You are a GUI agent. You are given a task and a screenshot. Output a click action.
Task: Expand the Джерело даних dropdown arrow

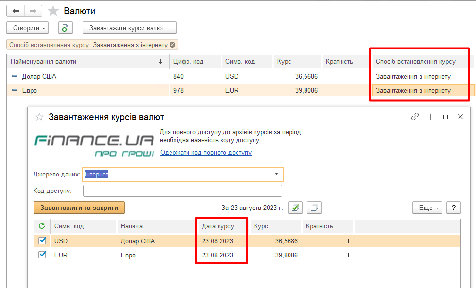tap(277, 174)
